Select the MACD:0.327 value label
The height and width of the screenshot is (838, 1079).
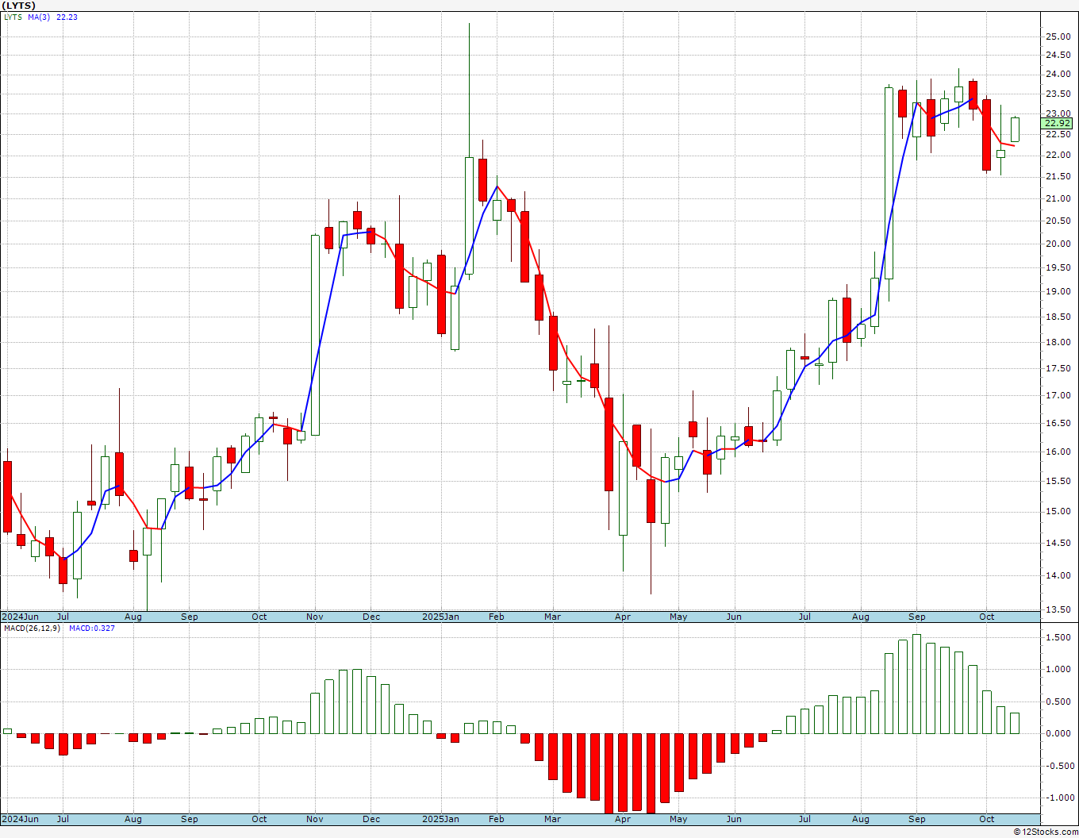pos(91,628)
